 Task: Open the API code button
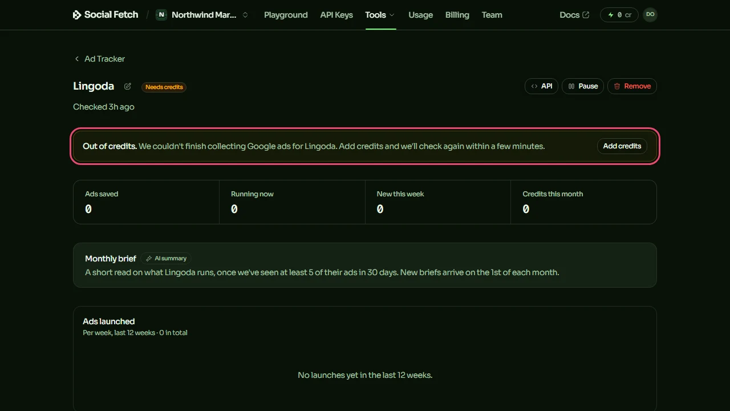click(x=541, y=86)
